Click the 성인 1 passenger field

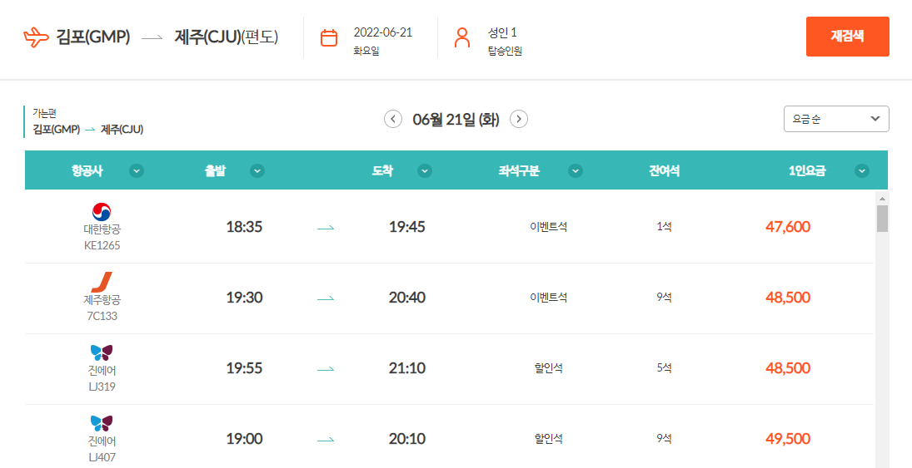502,32
